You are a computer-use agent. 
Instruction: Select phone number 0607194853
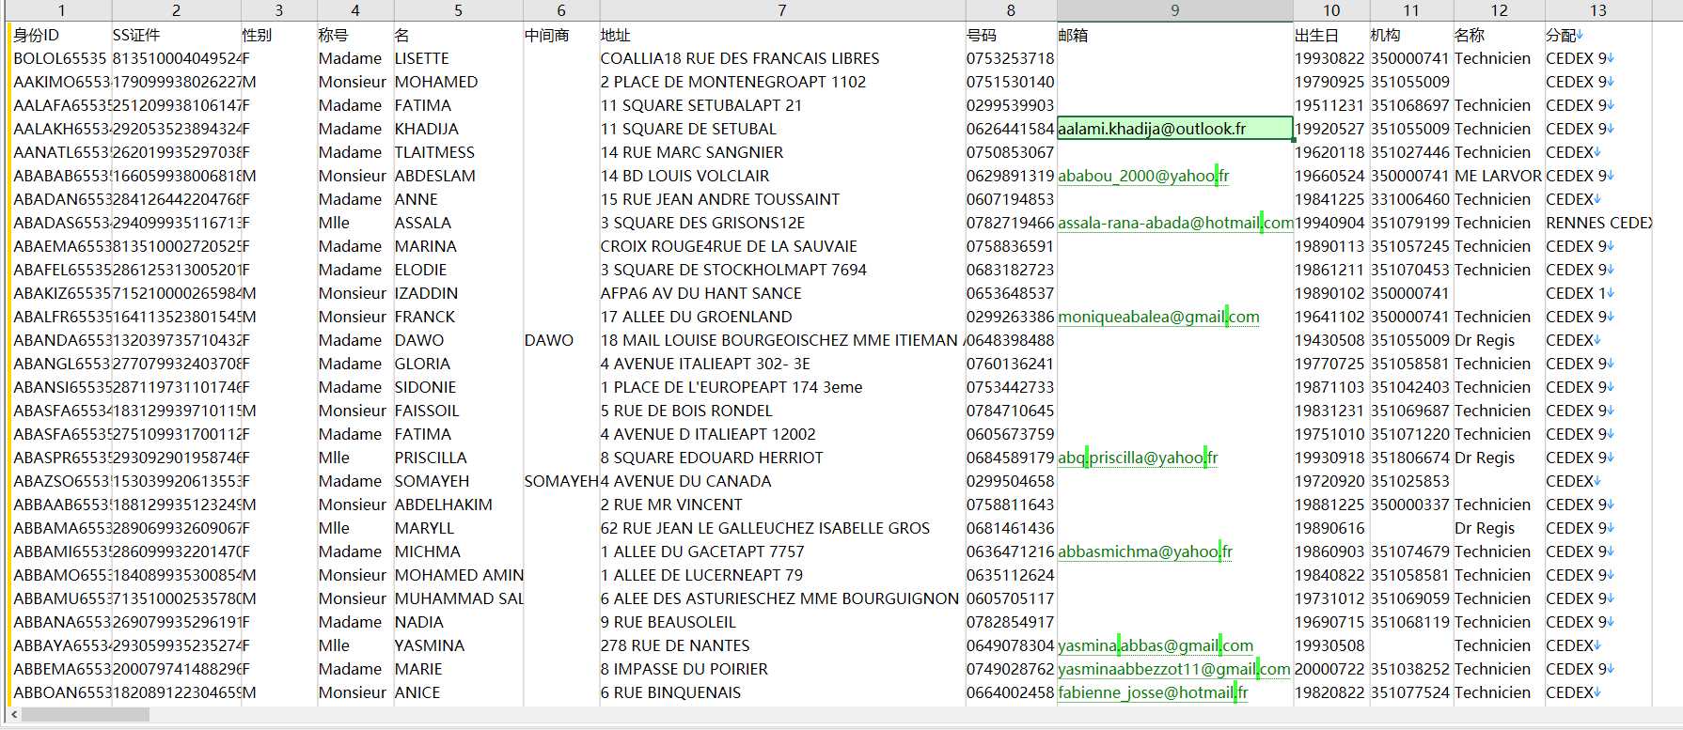coord(1011,199)
